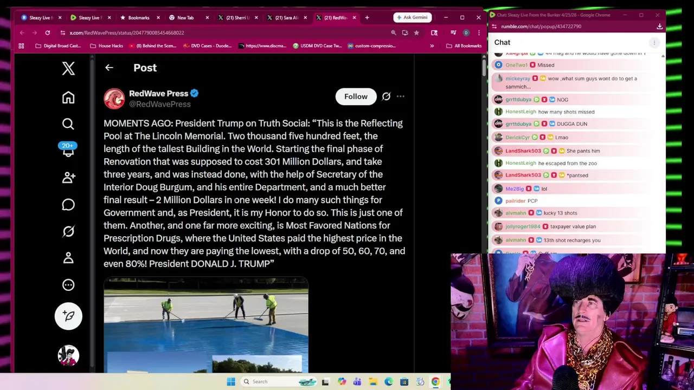The height and width of the screenshot is (390, 694).
Task: Open chat options menu in the Rumble chat
Action: click(654, 42)
